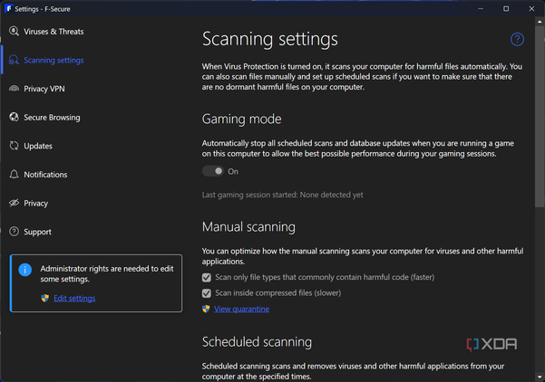Open the Privacy settings page
Screen dimensions: 545x382
click(35, 204)
